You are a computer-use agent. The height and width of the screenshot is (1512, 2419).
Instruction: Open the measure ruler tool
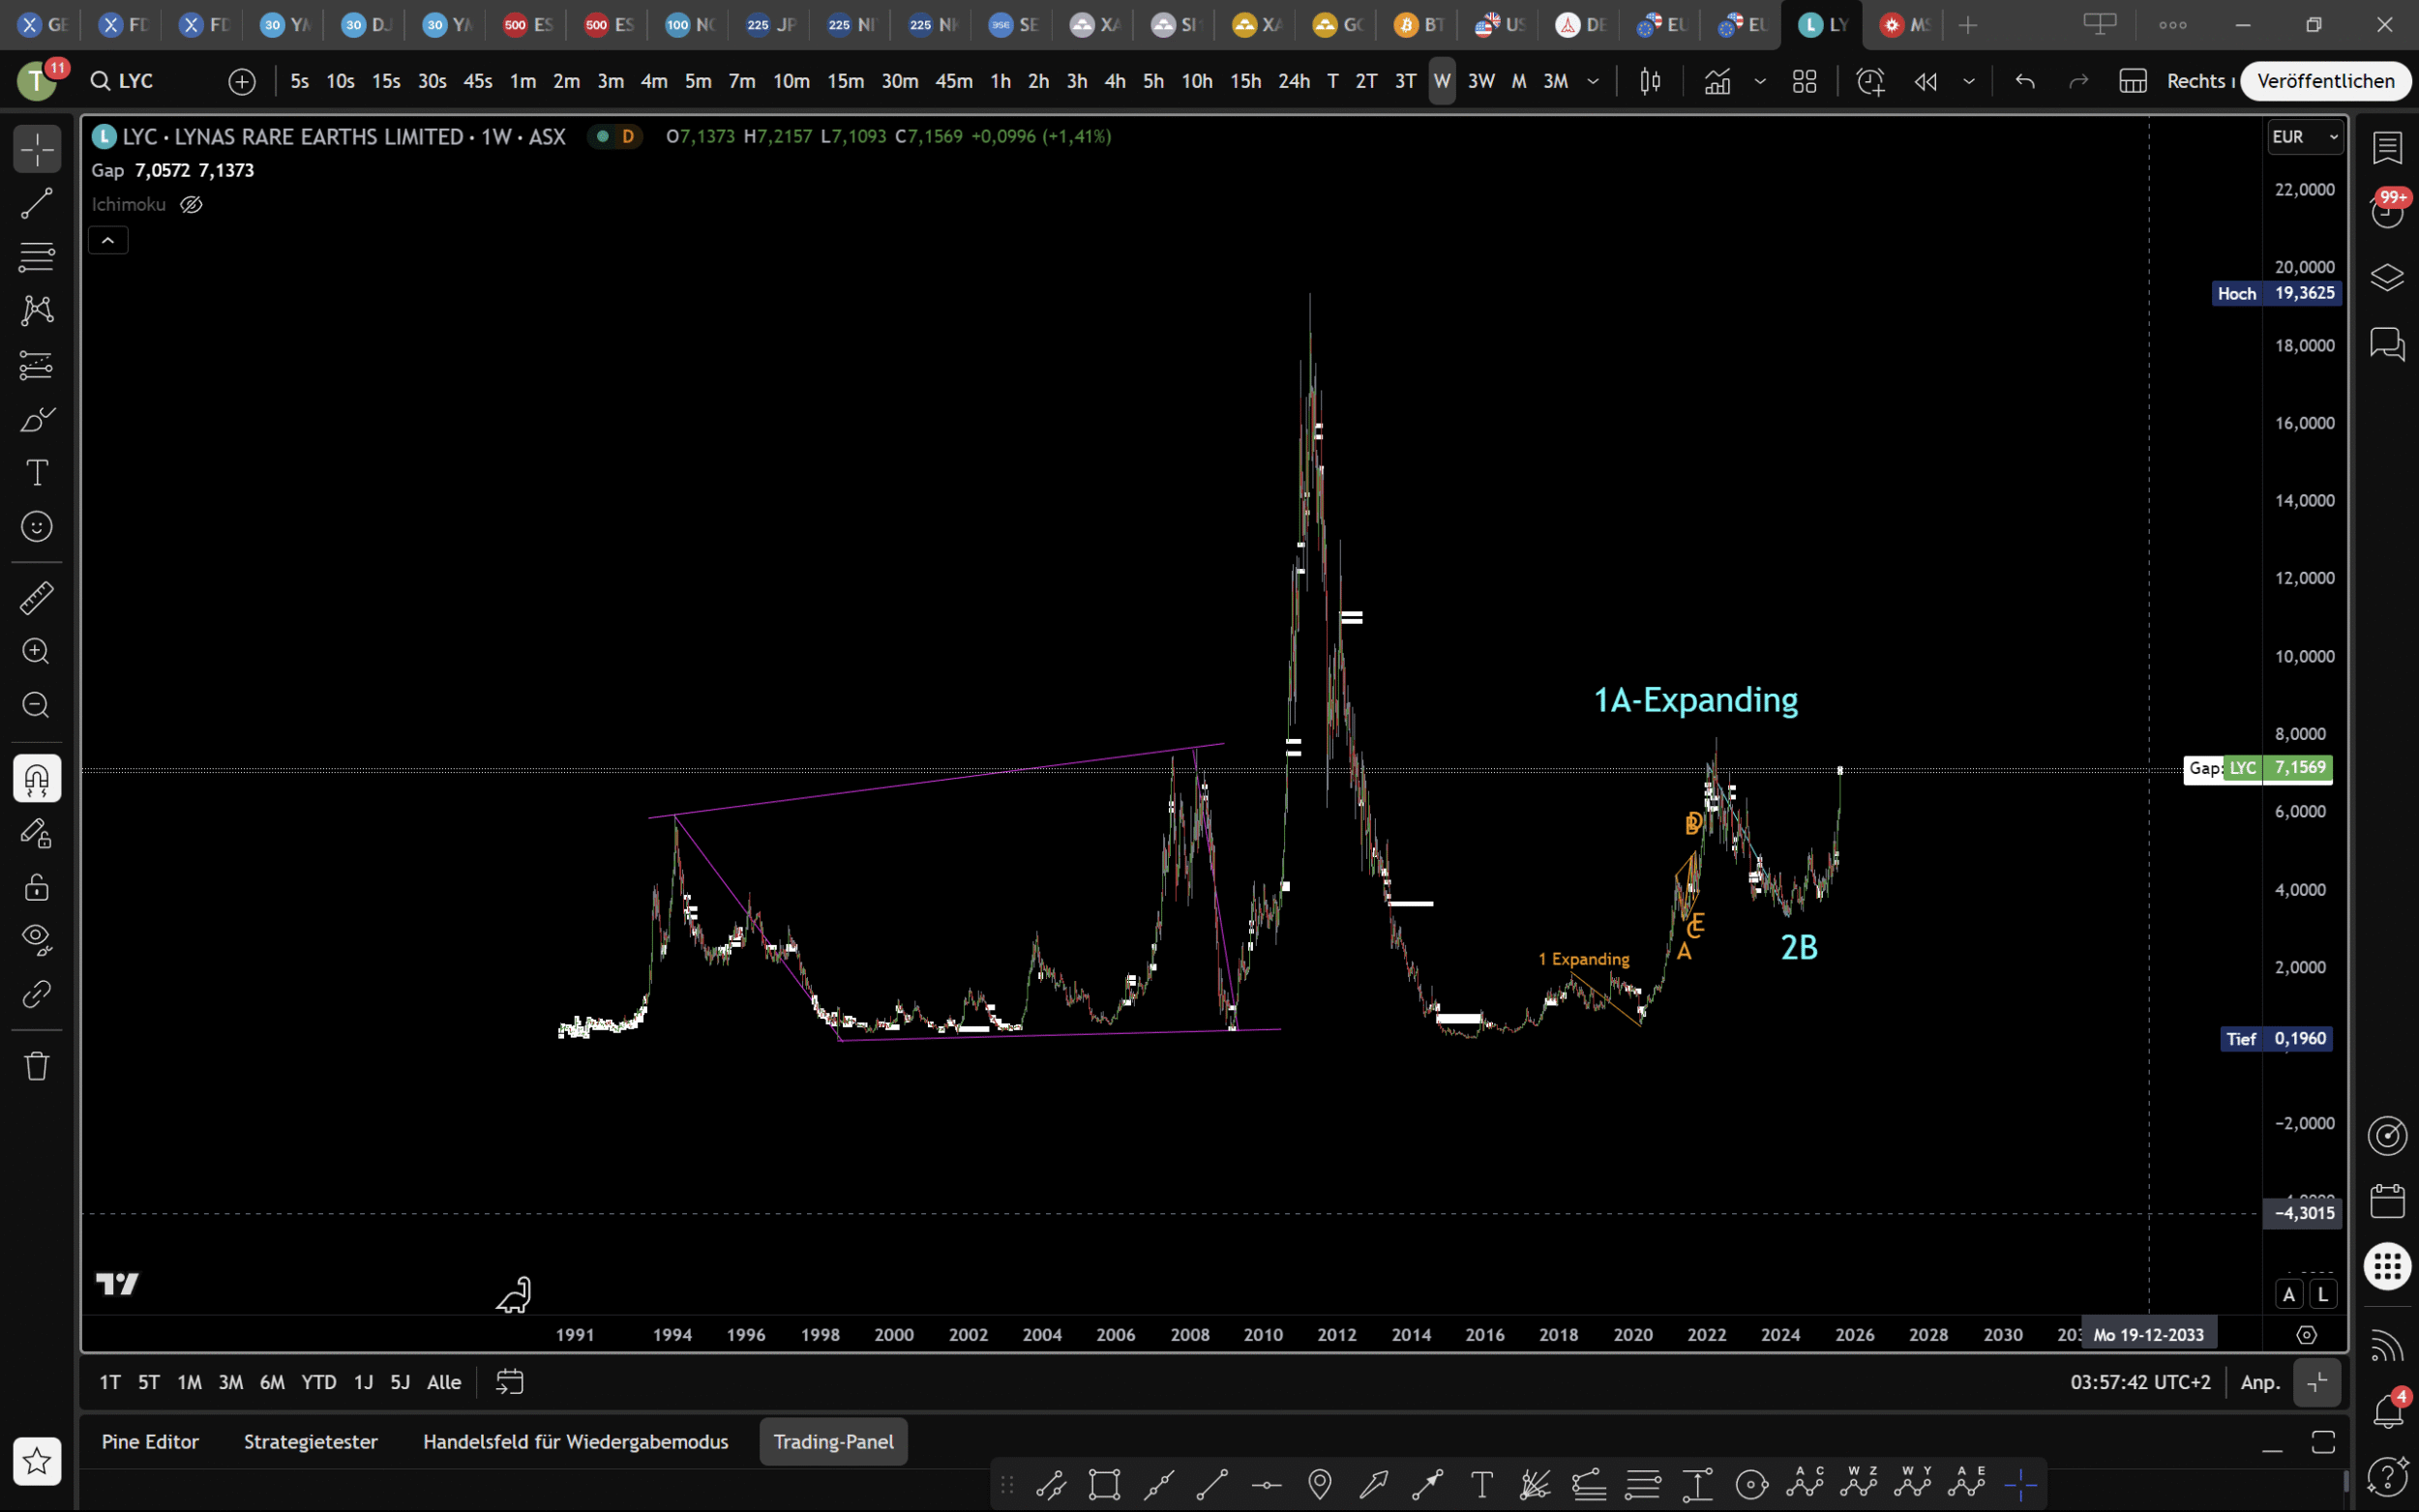coord(37,598)
